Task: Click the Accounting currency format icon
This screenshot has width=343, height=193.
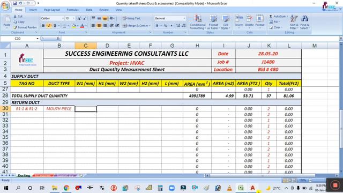Action: (157, 26)
